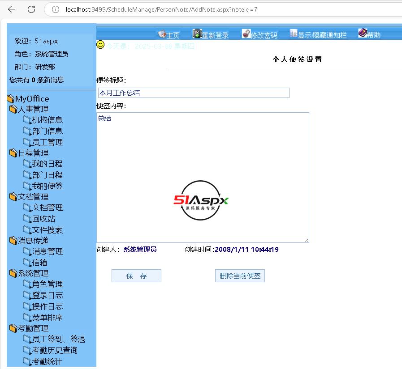
Task: Open the 文件搜索 link
Action: pyautogui.click(x=48, y=230)
